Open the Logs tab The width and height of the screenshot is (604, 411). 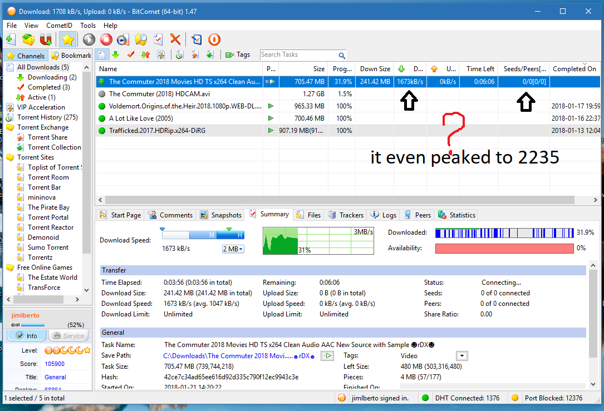click(384, 215)
